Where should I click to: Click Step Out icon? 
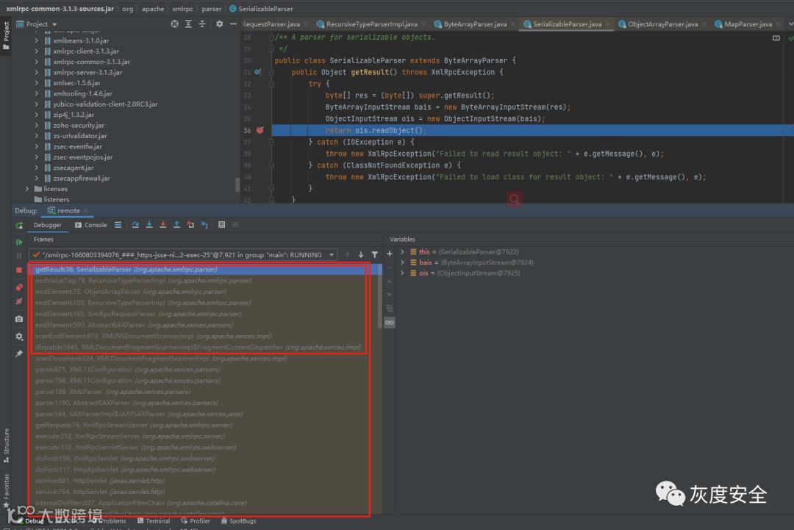[x=176, y=225]
